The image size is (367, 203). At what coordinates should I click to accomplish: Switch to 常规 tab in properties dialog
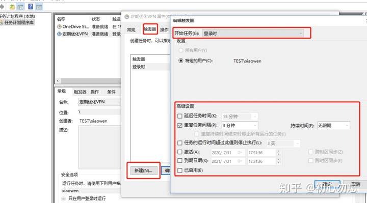[x=132, y=30]
